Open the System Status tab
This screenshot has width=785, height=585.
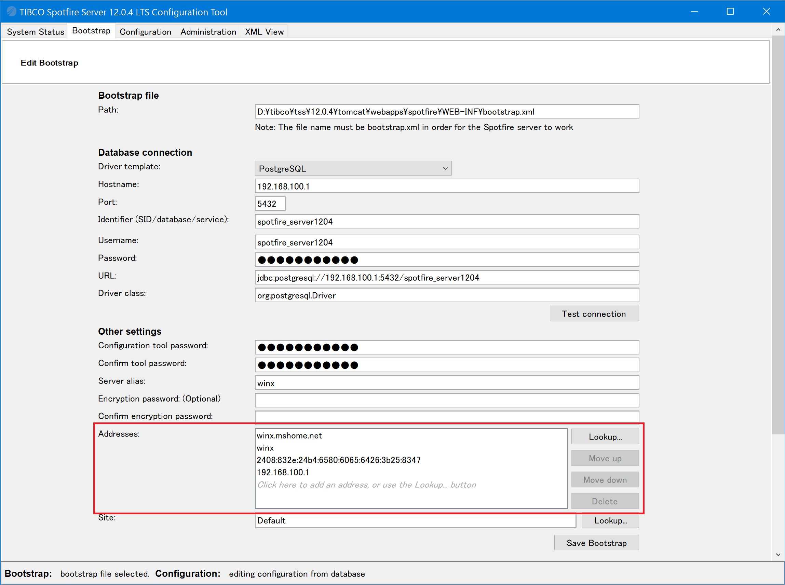(x=35, y=31)
